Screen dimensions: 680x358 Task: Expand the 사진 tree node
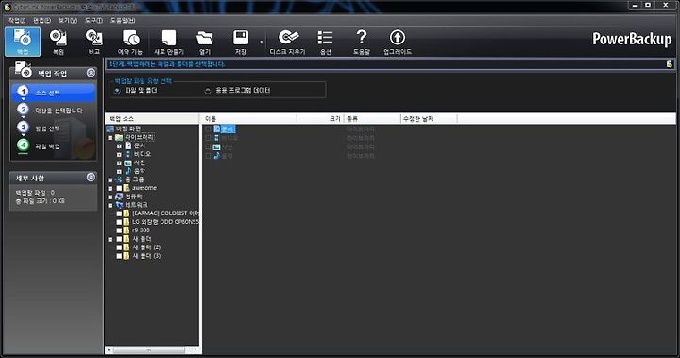[119, 163]
